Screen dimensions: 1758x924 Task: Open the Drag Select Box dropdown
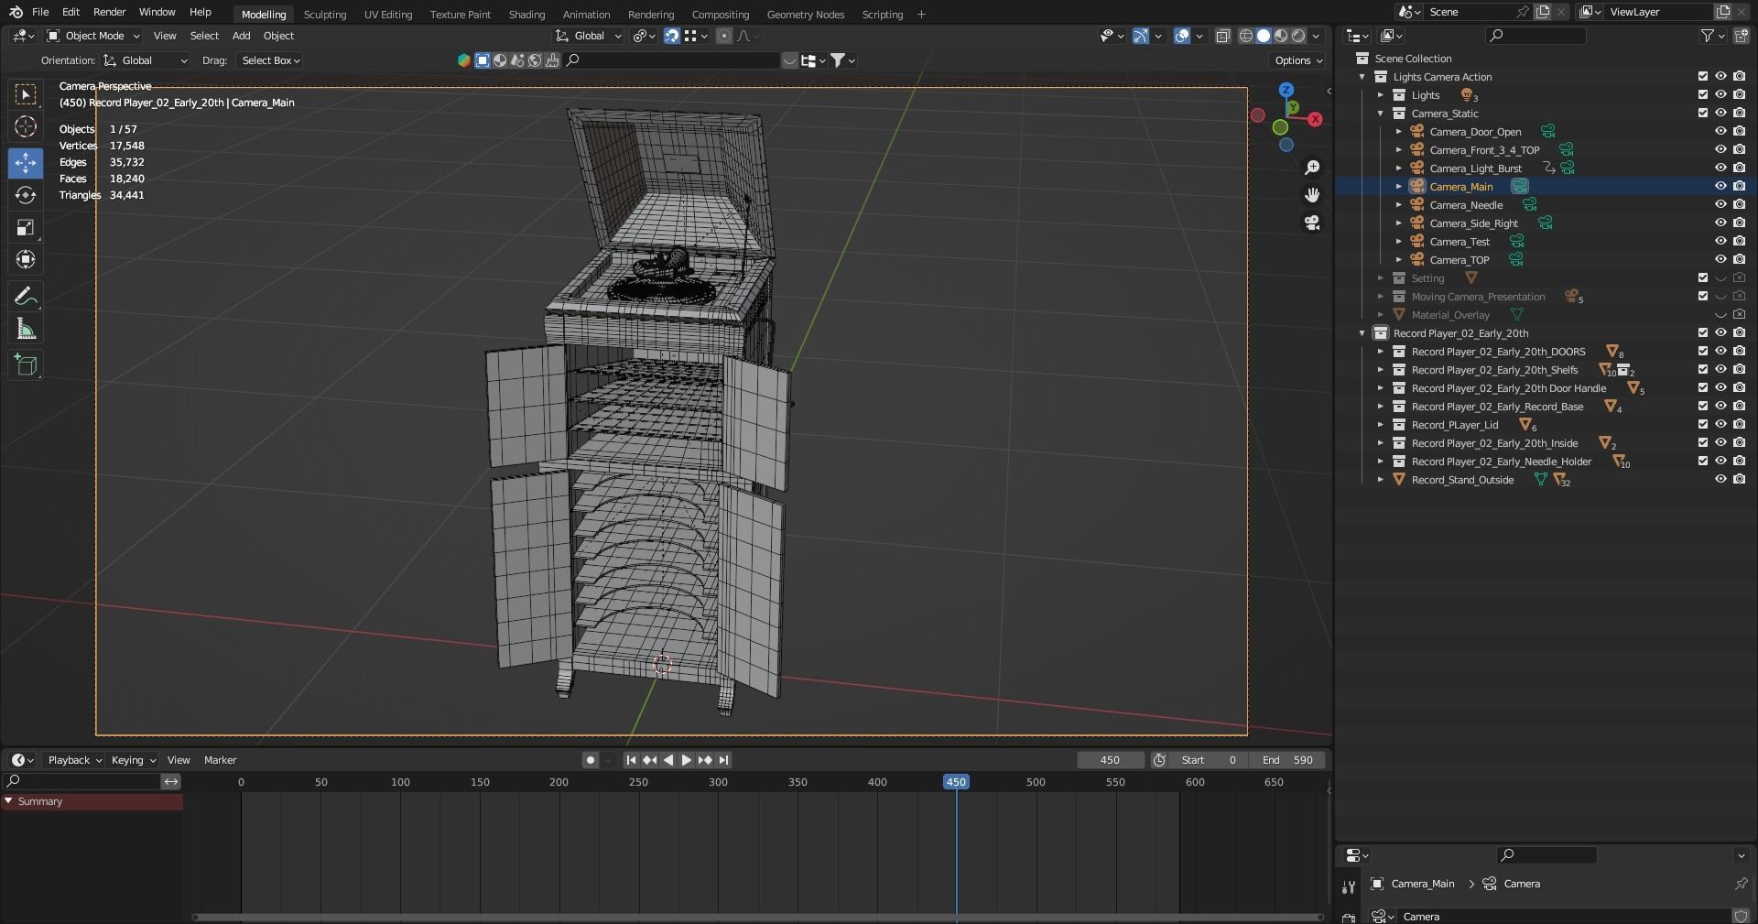pyautogui.click(x=270, y=60)
